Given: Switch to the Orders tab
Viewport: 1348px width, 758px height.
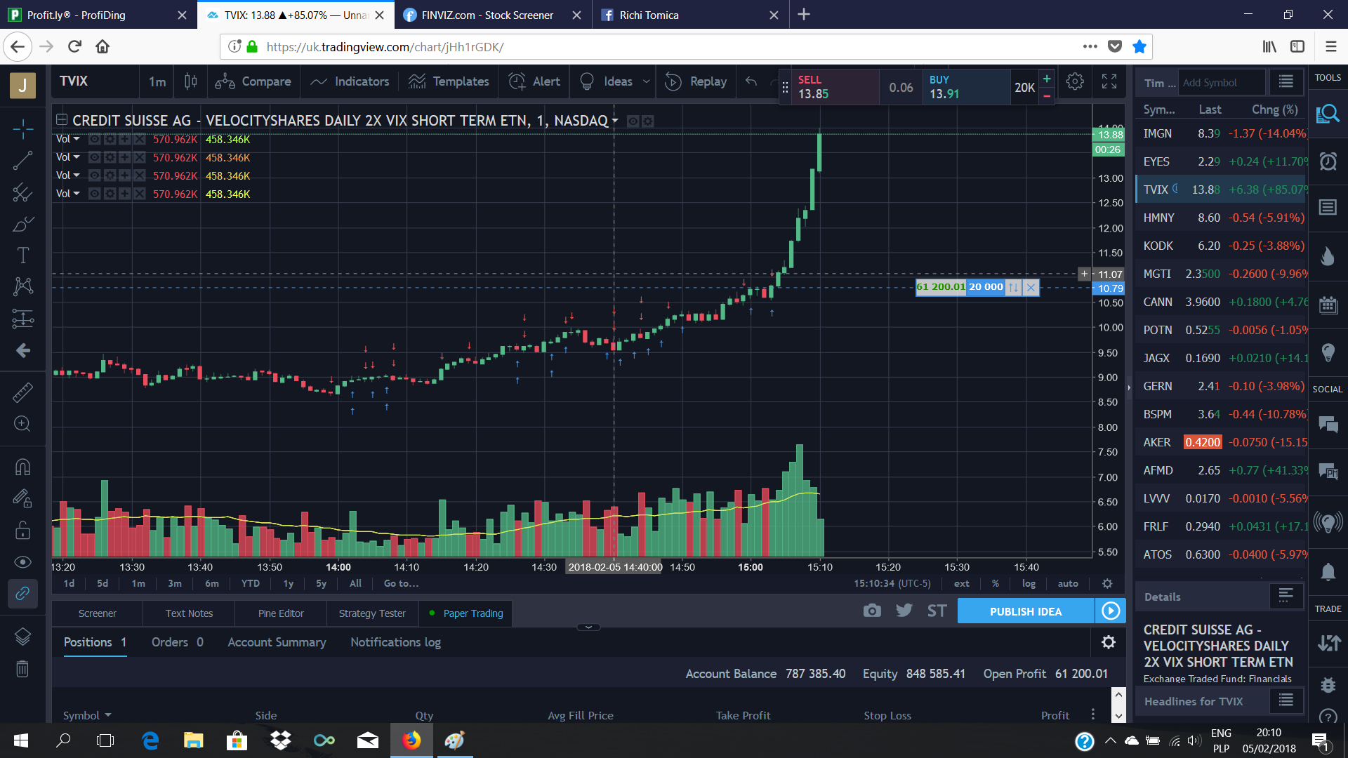Looking at the screenshot, I should click(x=177, y=642).
